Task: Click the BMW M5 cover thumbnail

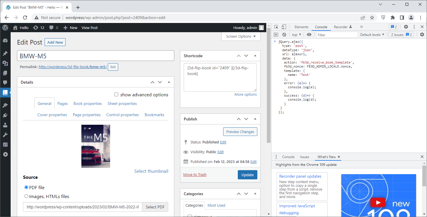Action: click(96, 146)
